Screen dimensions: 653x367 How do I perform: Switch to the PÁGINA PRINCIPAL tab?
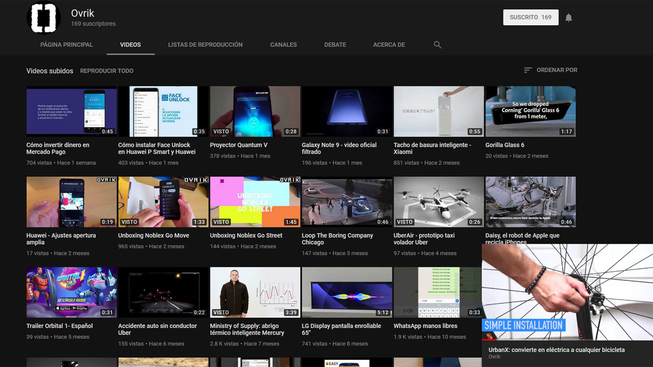pyautogui.click(x=66, y=45)
